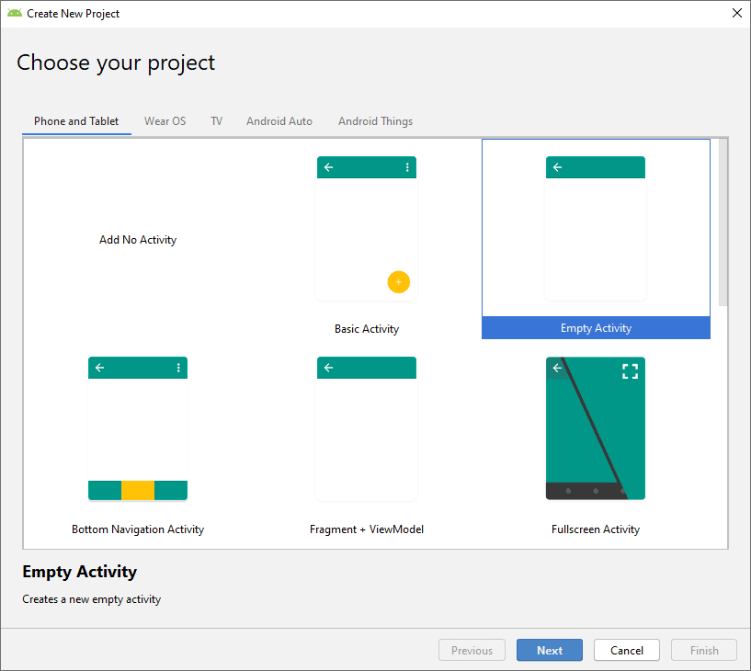Pick the Bottom Navigation Activity template
The width and height of the screenshot is (751, 671).
(138, 429)
